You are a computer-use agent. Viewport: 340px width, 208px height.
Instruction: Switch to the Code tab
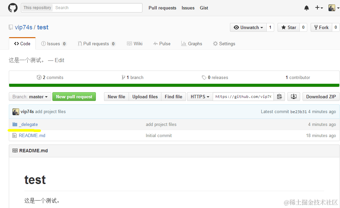[x=22, y=44]
